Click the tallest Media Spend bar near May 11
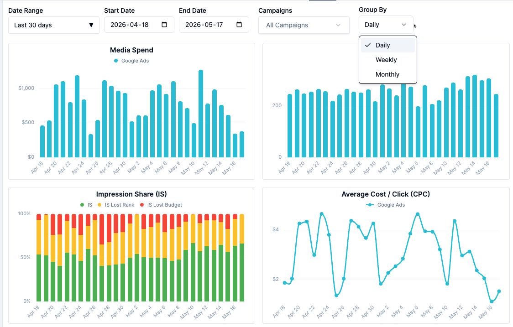This screenshot has height=327, width=513. [201, 114]
